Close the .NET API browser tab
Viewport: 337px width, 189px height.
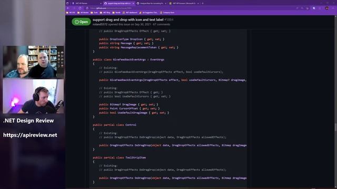pos(198,3)
